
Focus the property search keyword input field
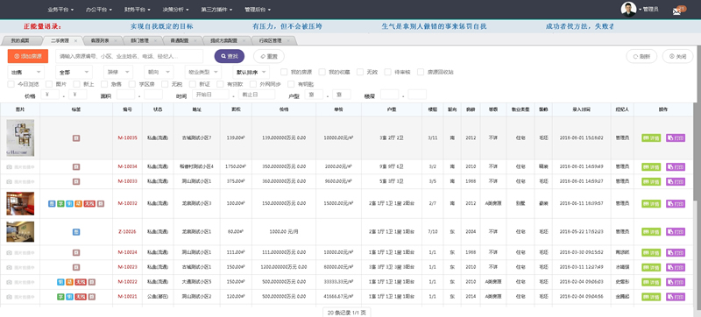(x=129, y=56)
